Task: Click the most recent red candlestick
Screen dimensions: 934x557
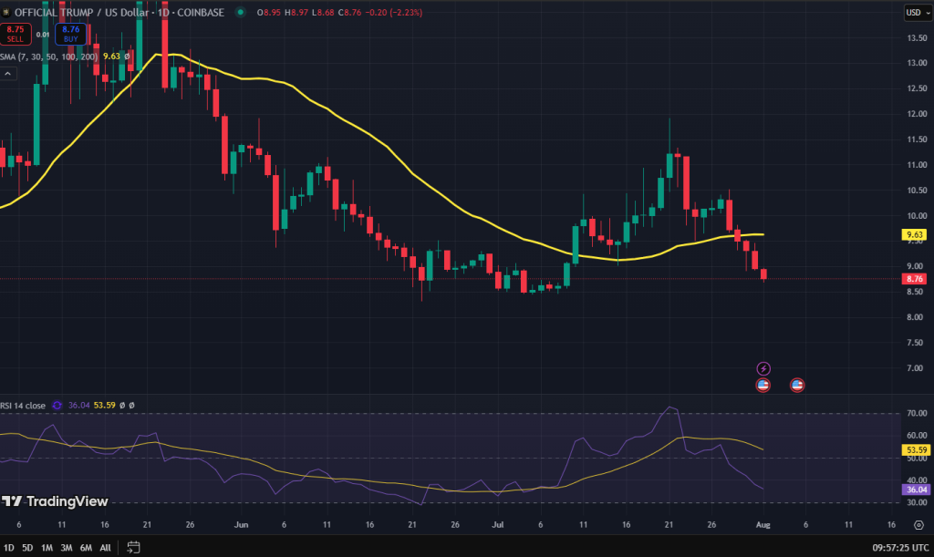Action: (763, 274)
